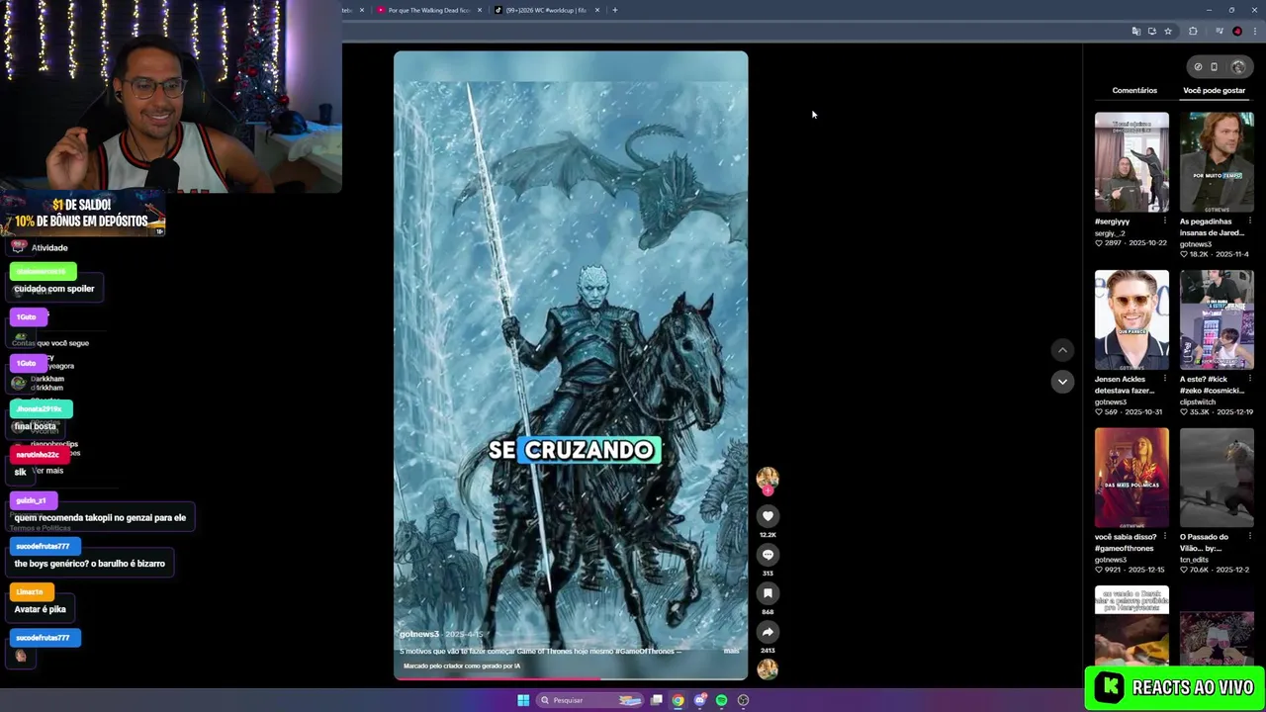Switch to Você pode gostar tab
The image size is (1266, 712).
tap(1214, 90)
